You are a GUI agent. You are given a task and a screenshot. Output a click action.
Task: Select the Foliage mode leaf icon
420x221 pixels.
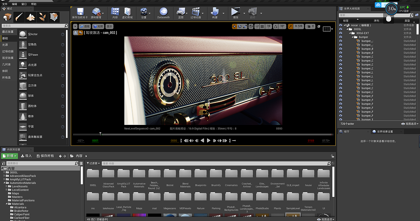[42, 17]
